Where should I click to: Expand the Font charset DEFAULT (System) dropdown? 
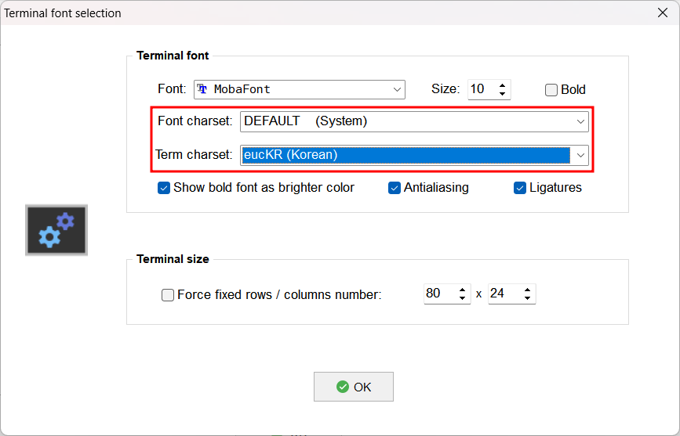coord(414,121)
